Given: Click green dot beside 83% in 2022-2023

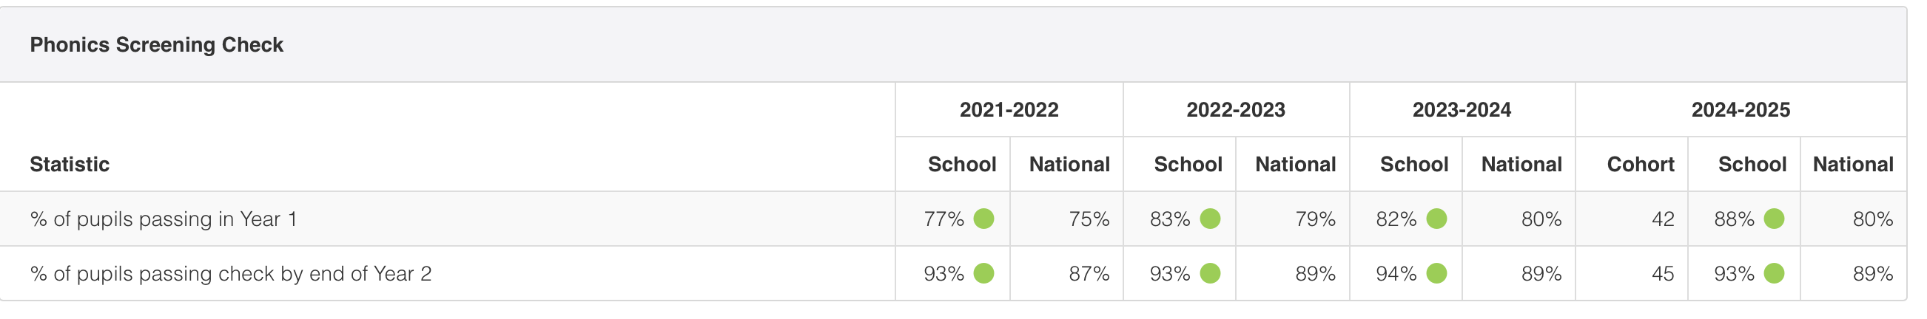Looking at the screenshot, I should point(1210,219).
